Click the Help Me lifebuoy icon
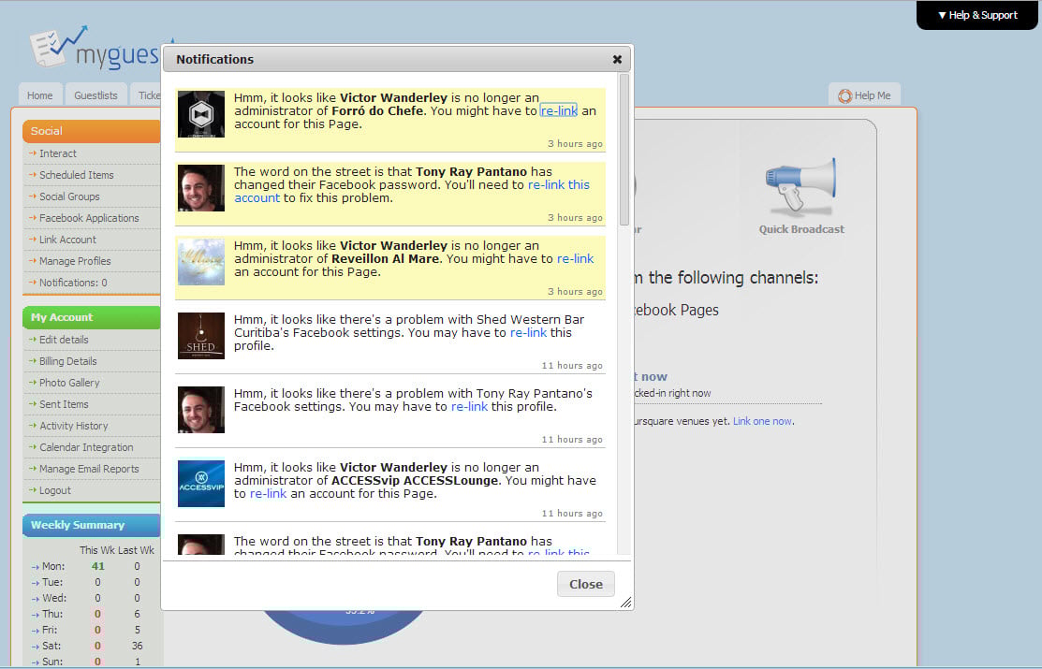The width and height of the screenshot is (1042, 669). 845,95
